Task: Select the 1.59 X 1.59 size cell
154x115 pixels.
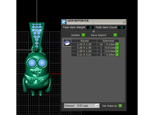Action: (84, 51)
